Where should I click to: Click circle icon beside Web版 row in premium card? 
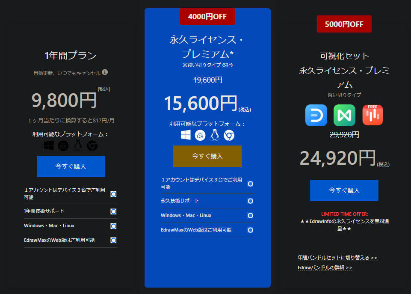[x=250, y=230]
